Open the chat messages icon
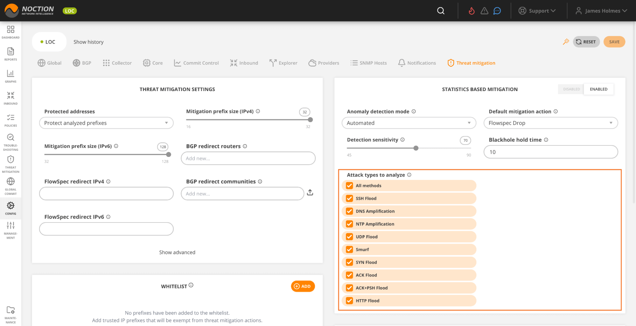 point(497,11)
